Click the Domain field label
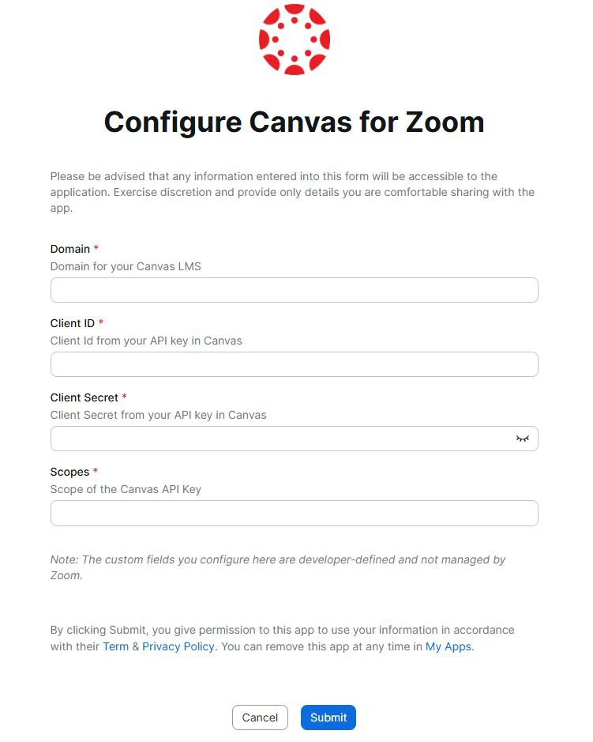 pos(70,249)
